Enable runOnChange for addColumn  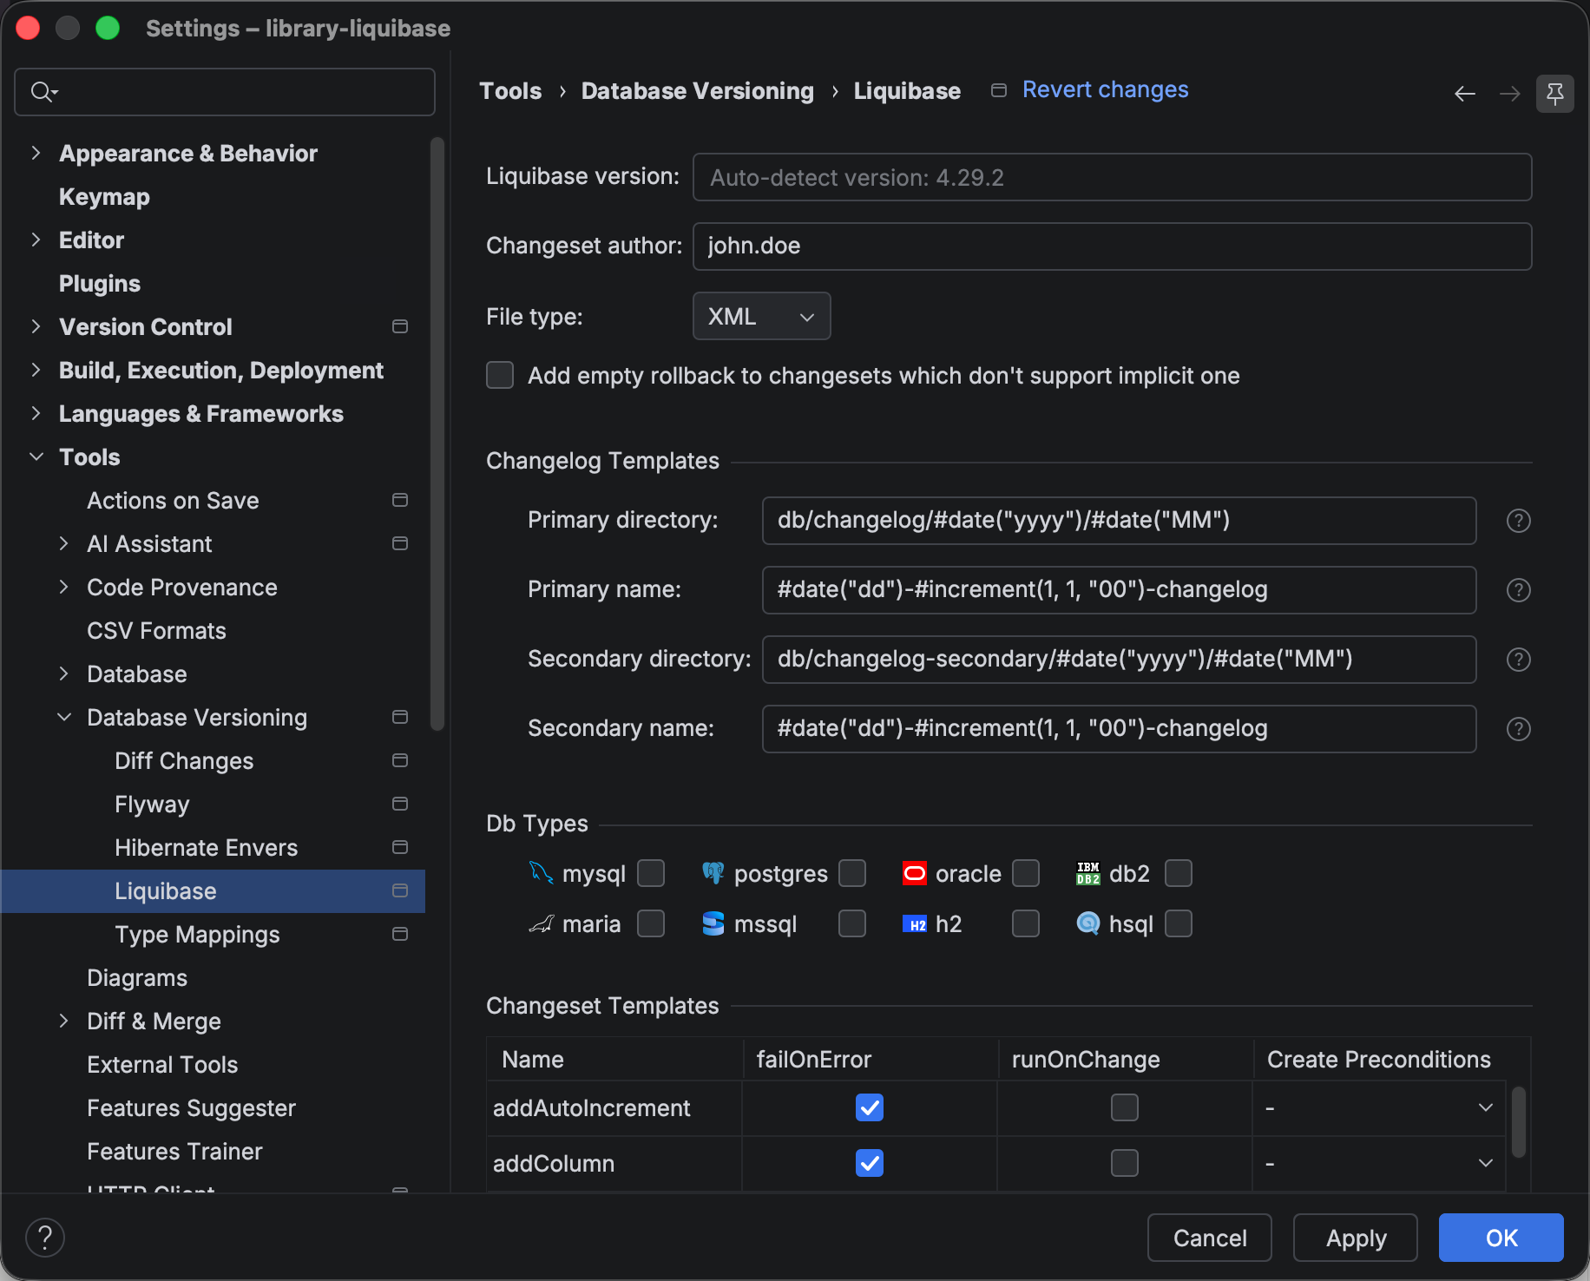point(1125,1163)
